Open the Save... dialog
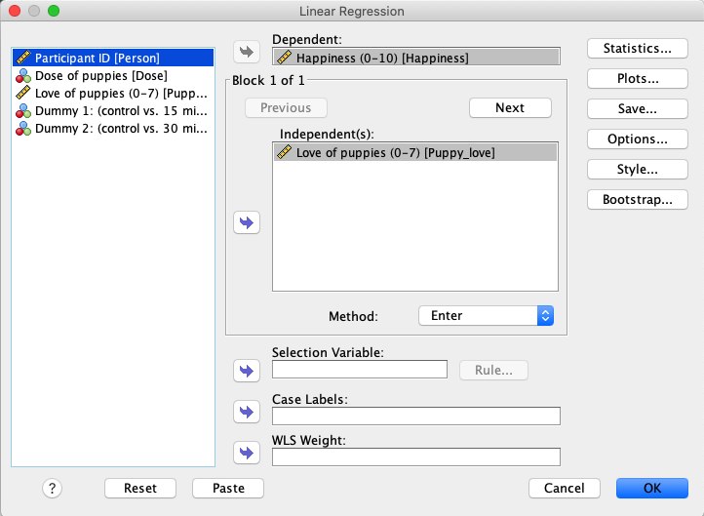The height and width of the screenshot is (516, 704). 637,108
